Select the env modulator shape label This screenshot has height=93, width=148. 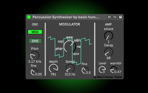pyautogui.click(x=76, y=54)
